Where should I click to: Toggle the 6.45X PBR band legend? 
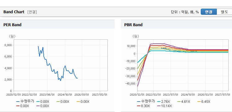pos(204,102)
